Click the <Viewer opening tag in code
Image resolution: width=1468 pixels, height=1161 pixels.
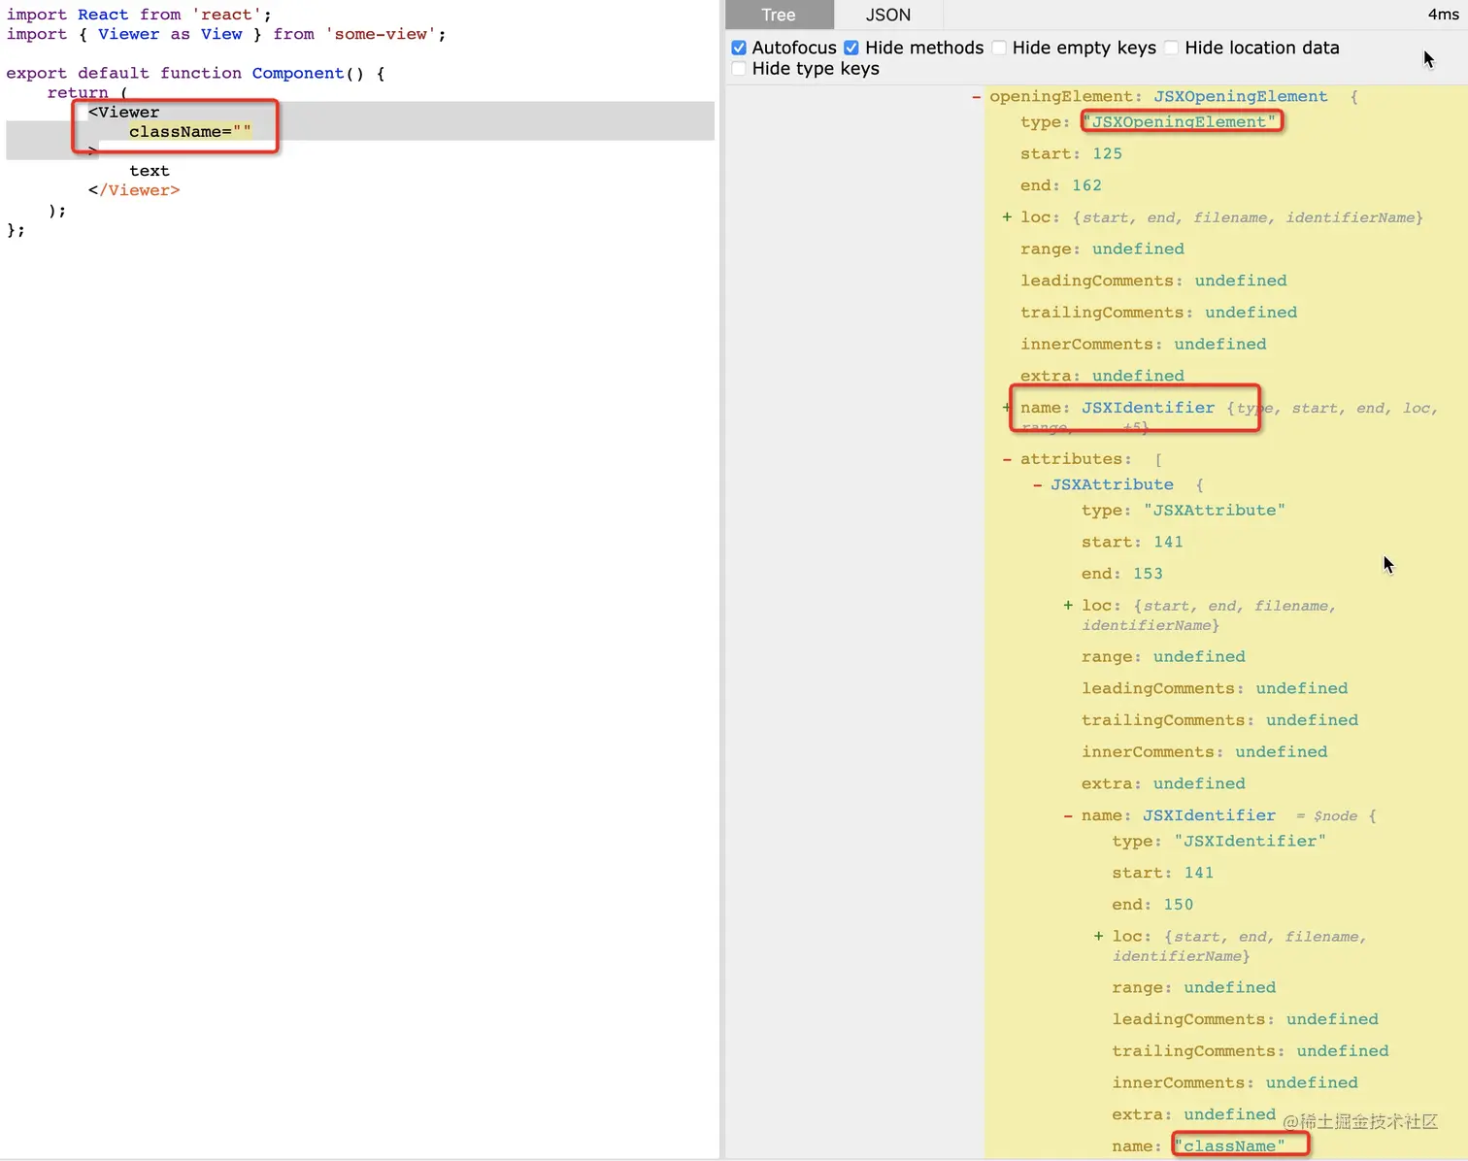tap(123, 113)
